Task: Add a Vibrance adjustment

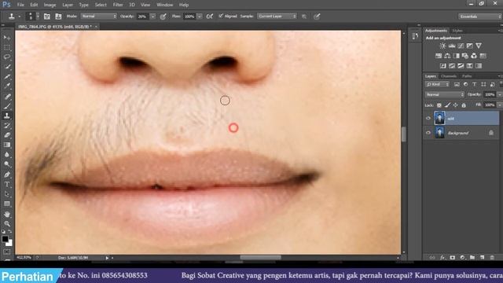Action: click(479, 46)
